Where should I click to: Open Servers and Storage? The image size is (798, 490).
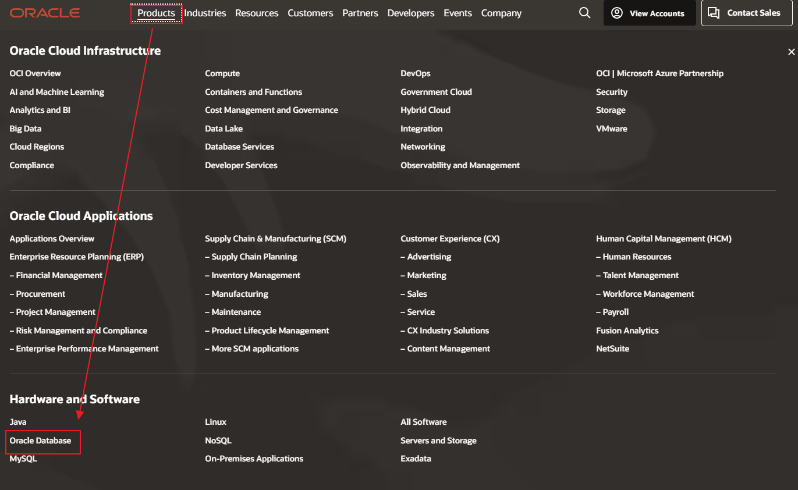pyautogui.click(x=439, y=441)
